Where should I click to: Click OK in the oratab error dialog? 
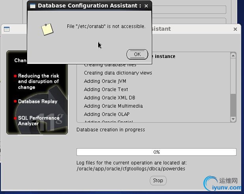click(137, 54)
